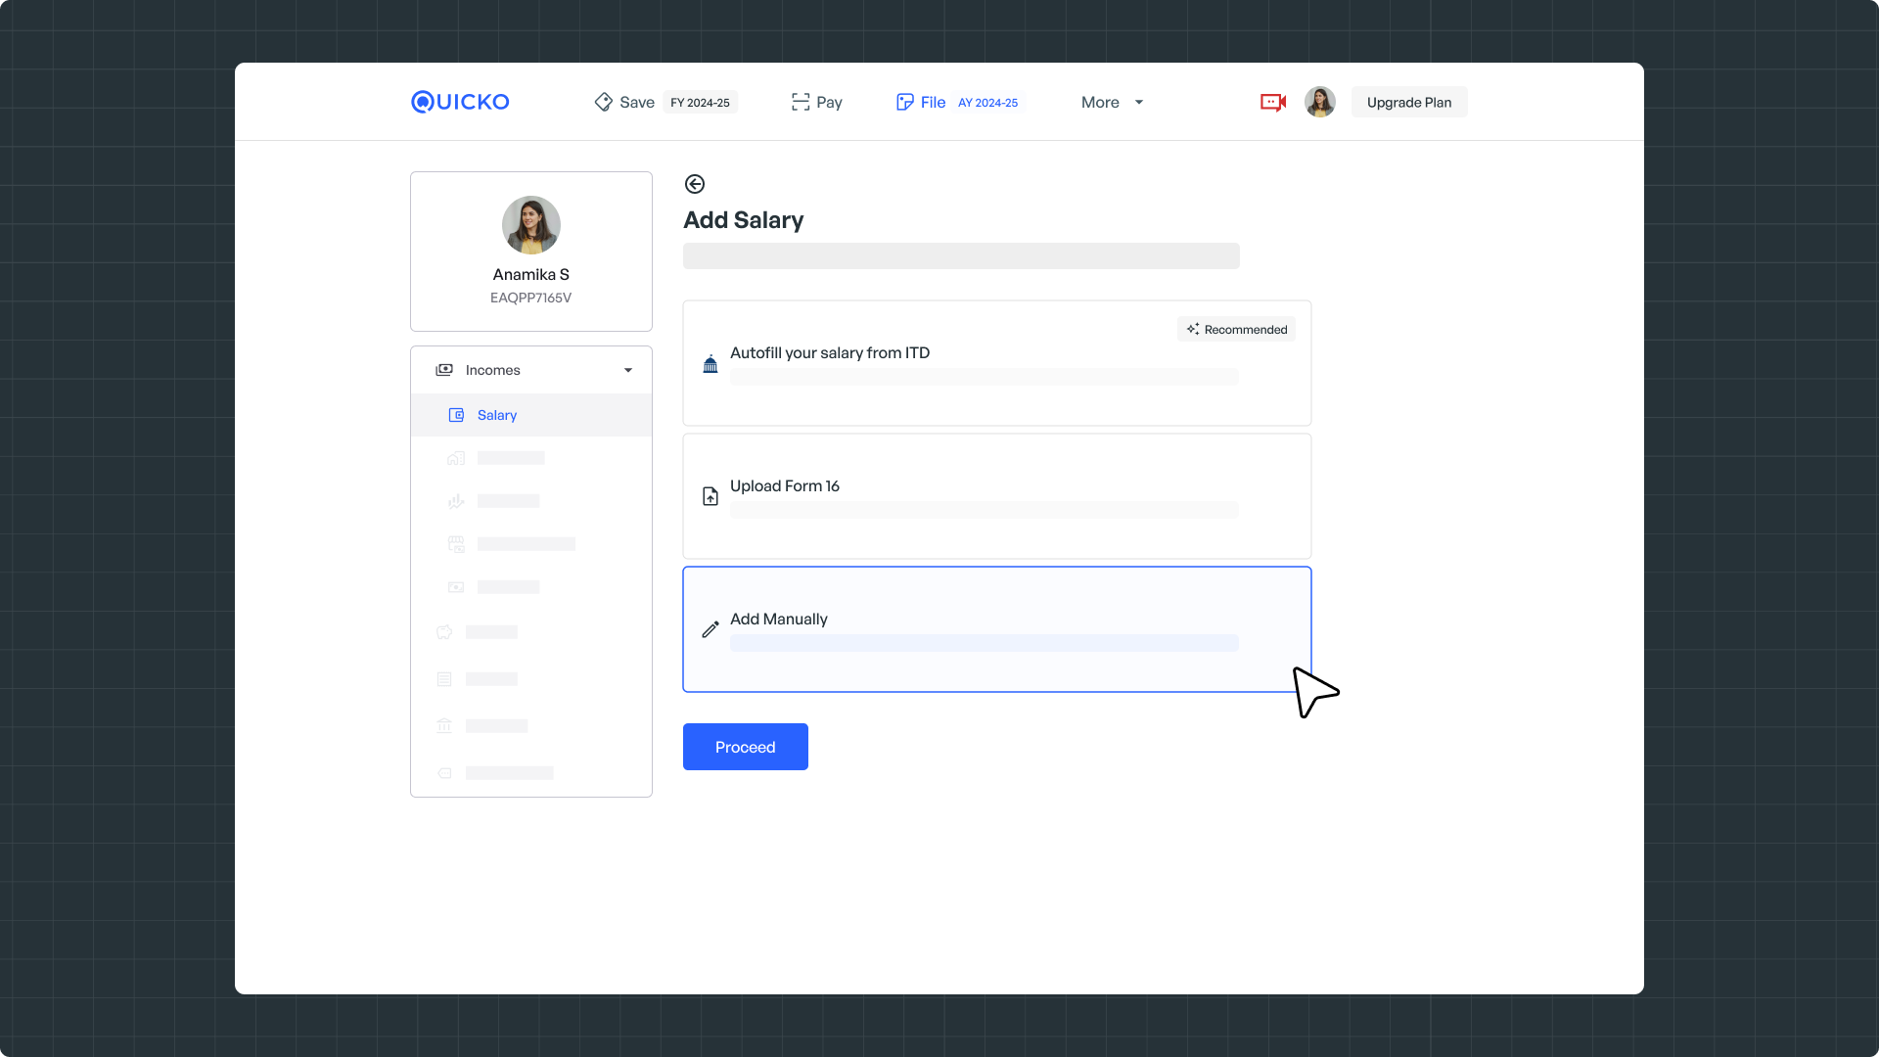Image resolution: width=1879 pixels, height=1057 pixels.
Task: Click the red video camera icon
Action: coord(1272,102)
